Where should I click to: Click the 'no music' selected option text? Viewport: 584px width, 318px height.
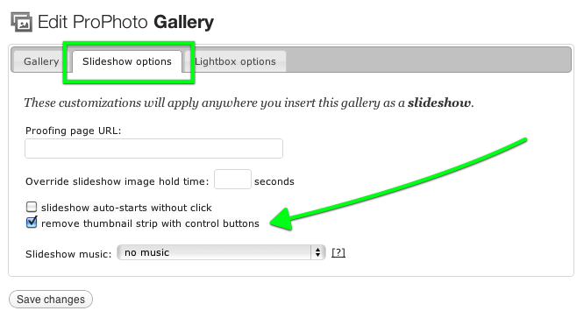[x=146, y=252]
